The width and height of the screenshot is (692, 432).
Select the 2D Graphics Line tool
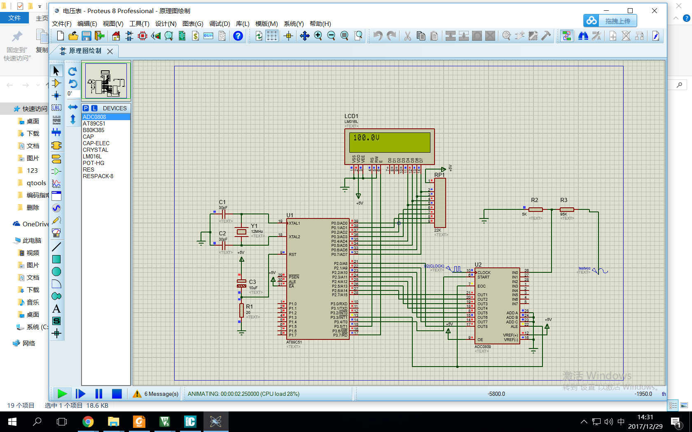56,247
